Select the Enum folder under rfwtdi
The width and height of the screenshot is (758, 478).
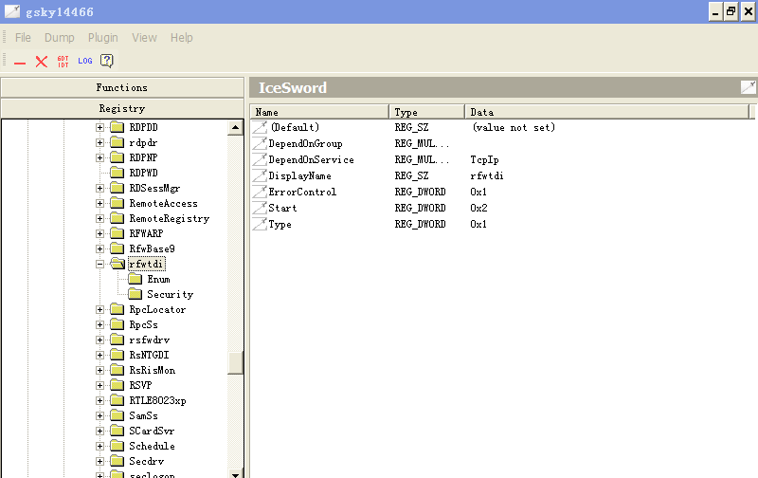point(157,279)
